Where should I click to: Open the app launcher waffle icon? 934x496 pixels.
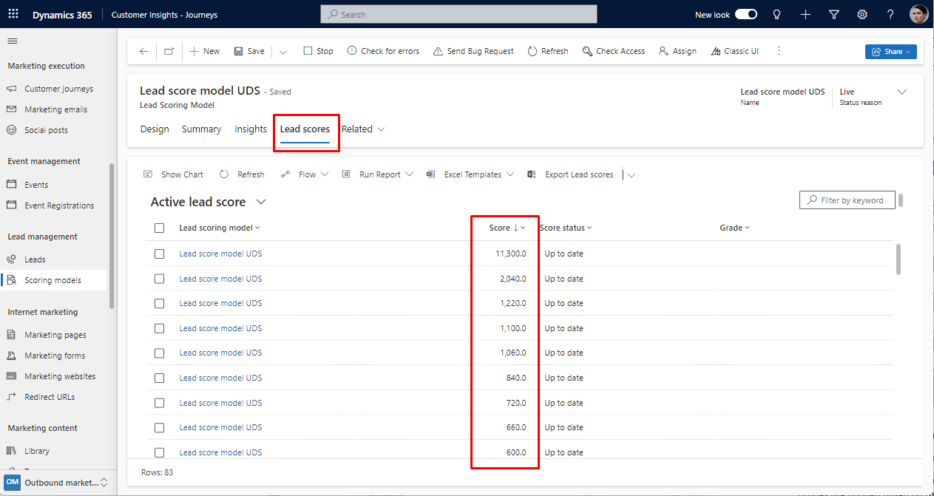pyautogui.click(x=13, y=14)
